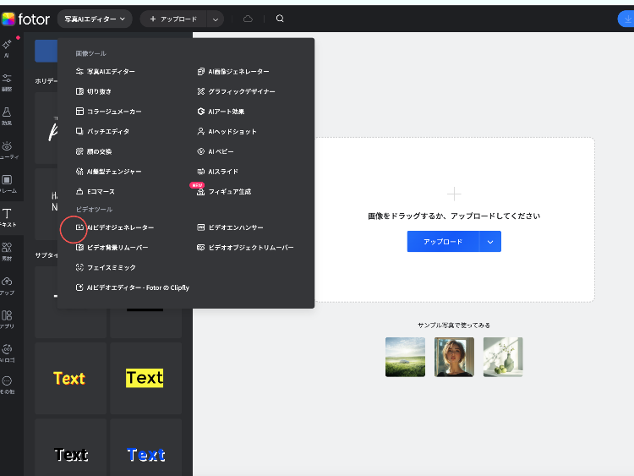This screenshot has height=476, width=634.
Task: Click the search magnifier icon
Action: pos(280,19)
